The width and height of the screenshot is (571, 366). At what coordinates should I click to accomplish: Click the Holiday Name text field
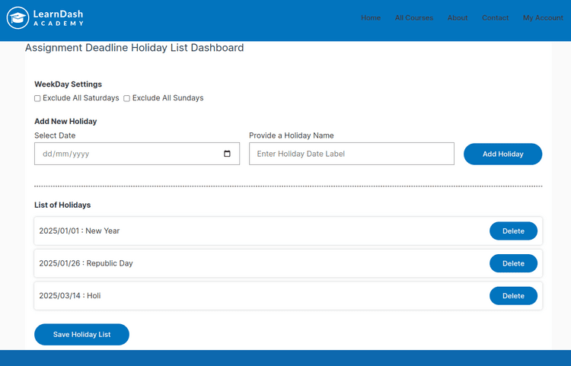pos(351,154)
